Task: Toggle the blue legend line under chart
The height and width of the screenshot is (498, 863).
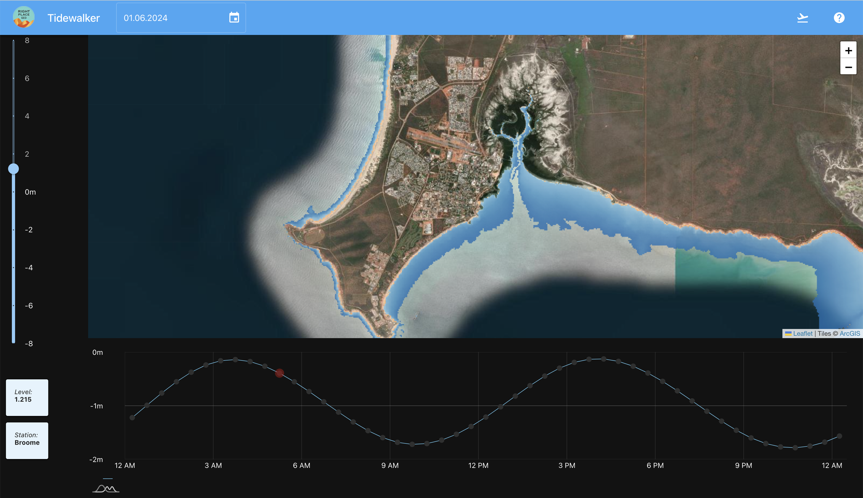Action: (108, 479)
